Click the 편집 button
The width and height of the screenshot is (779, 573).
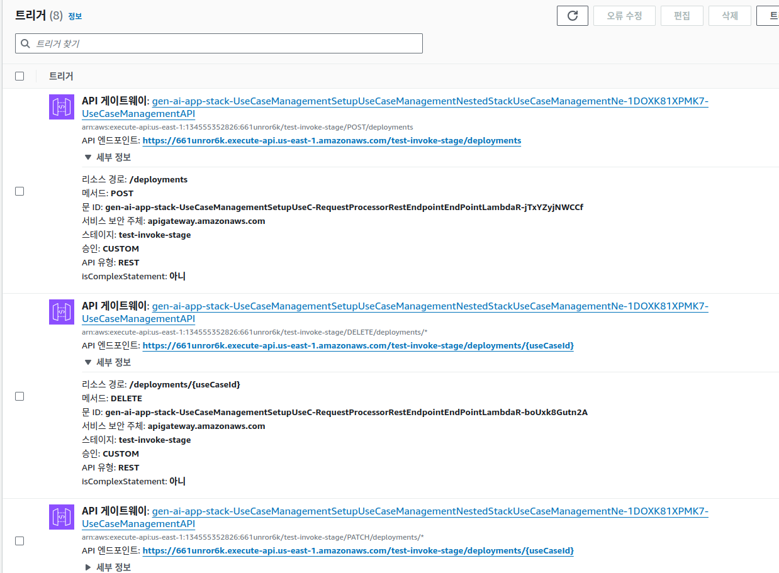coord(681,16)
